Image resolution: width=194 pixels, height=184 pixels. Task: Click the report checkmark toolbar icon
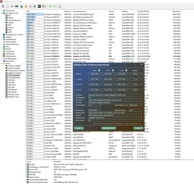[x=59, y=6]
